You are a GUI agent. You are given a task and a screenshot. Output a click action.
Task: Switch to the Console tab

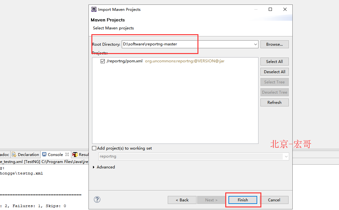[x=55, y=154]
